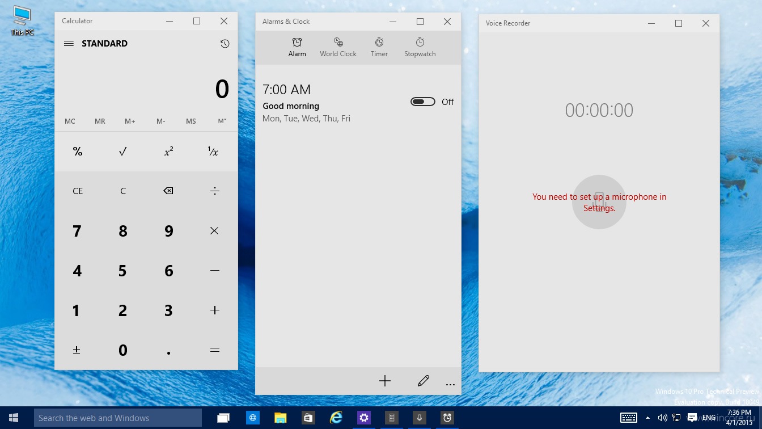
Task: Switch to the Alarm tab
Action: pos(297,47)
